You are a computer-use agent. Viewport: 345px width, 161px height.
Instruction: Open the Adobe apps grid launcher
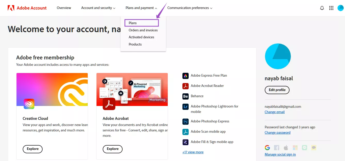point(331,8)
